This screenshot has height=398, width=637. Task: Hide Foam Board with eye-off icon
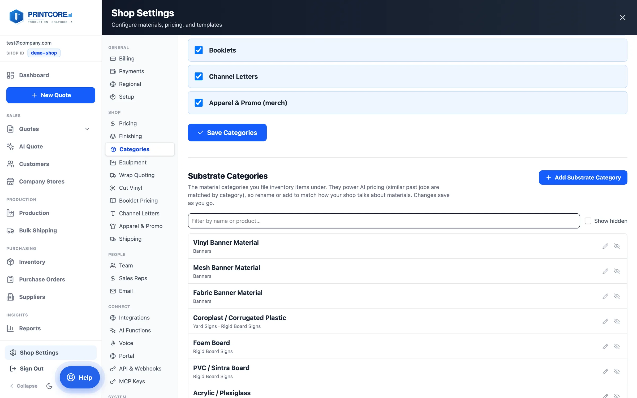coord(617,347)
